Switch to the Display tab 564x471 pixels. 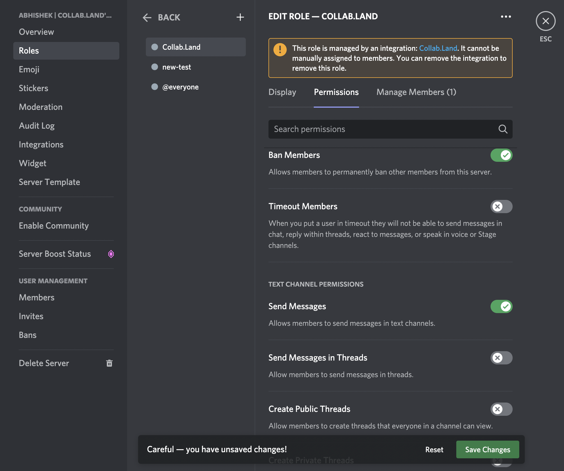coord(282,92)
